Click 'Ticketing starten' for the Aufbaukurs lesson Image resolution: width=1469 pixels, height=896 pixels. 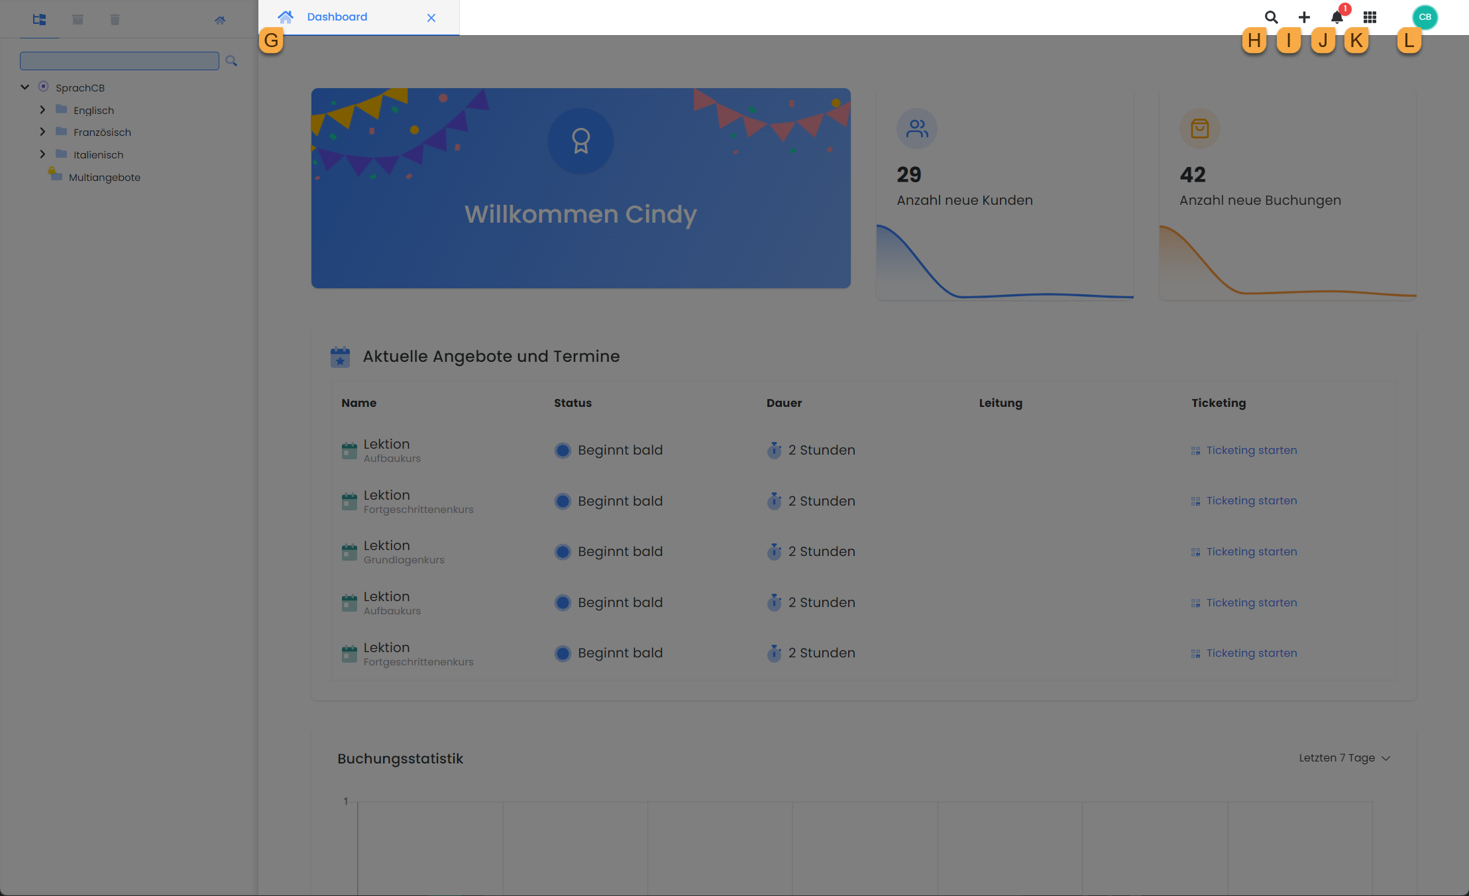[x=1251, y=450]
